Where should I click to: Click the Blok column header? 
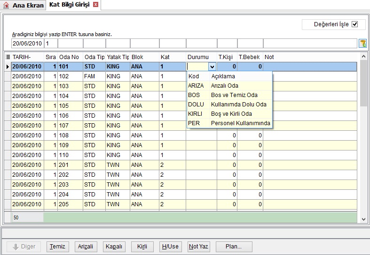point(145,57)
